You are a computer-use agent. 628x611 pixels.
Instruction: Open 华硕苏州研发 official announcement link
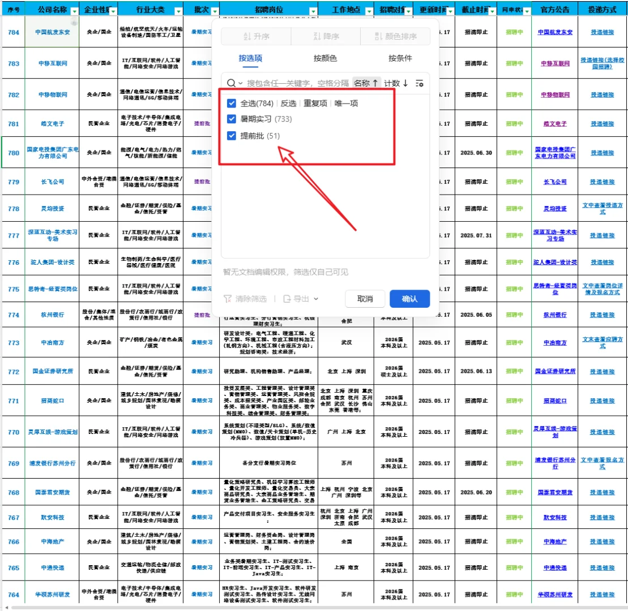(555, 595)
